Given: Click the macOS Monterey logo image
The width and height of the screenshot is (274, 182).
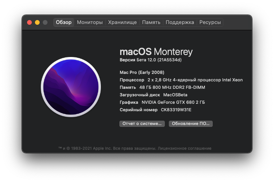Looking at the screenshot, I should [71, 87].
